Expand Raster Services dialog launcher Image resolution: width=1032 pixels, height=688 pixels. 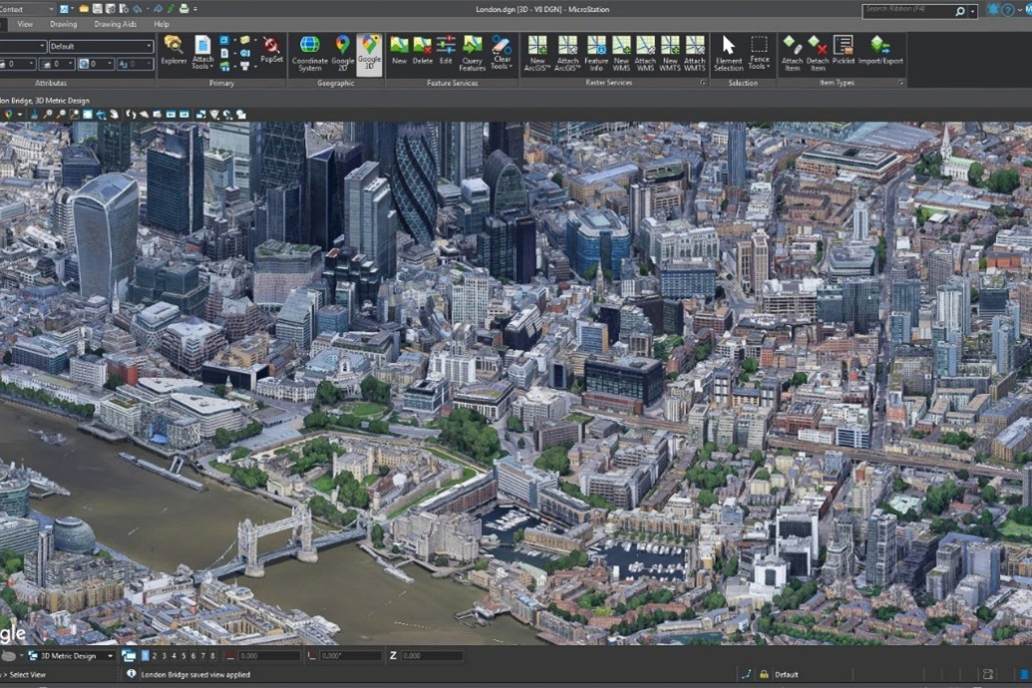pos(703,83)
